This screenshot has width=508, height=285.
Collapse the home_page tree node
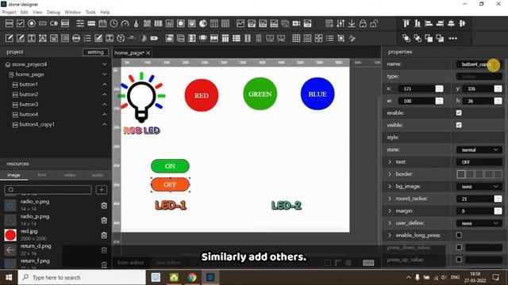[104, 74]
